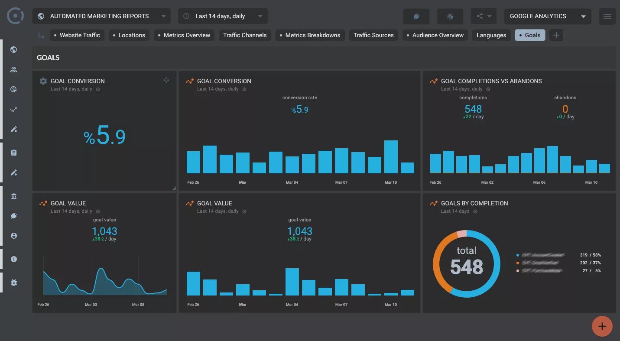This screenshot has height=341, width=620.
Task: Click the sidebar line-graph icon
Action: [14, 110]
